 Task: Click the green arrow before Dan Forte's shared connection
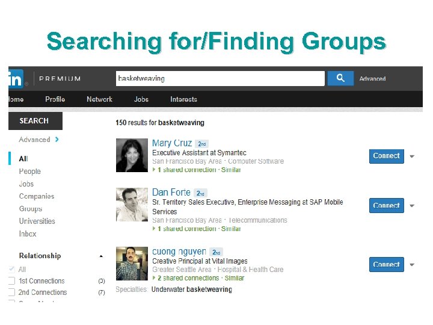[x=154, y=229]
